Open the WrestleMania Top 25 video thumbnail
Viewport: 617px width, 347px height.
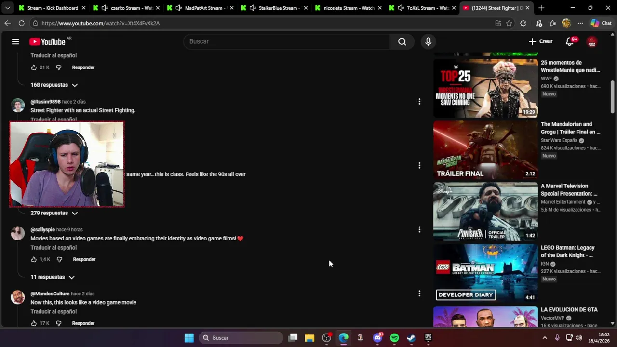click(x=485, y=88)
